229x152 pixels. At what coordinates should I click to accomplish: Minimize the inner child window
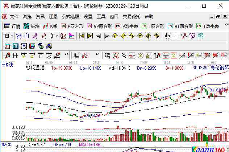[x=212, y=16]
